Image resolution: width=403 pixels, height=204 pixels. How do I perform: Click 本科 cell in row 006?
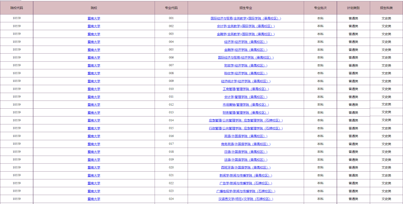(x=320, y=58)
